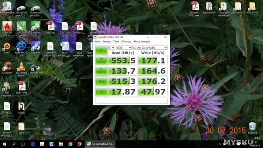Expand the drive dropdown showing G: 0% (0/119GiB)

(x=150, y=48)
